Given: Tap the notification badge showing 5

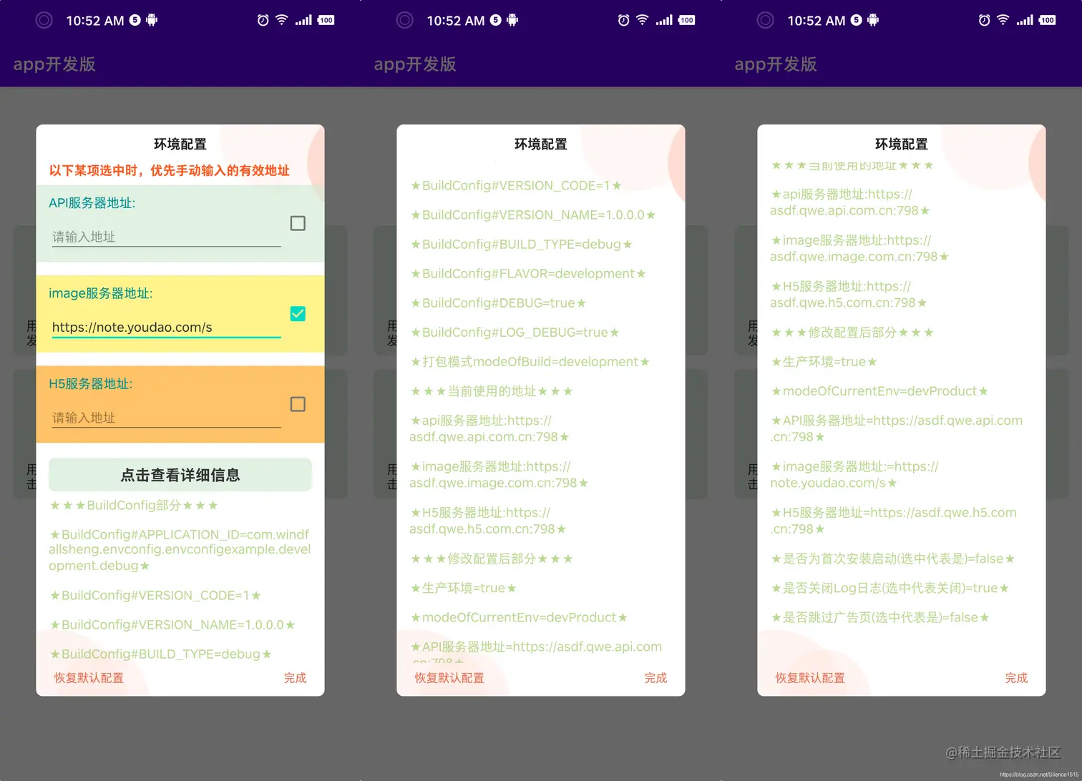Looking at the screenshot, I should [135, 20].
